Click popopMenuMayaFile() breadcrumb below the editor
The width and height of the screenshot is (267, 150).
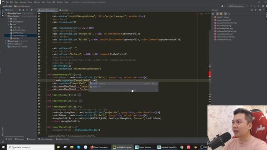(x=56, y=136)
